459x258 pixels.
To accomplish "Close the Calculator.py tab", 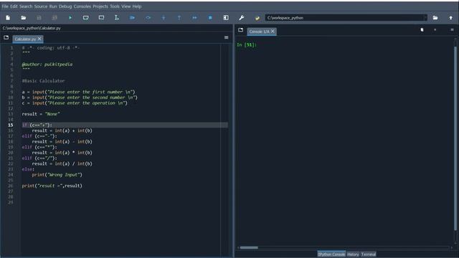I will pos(39,39).
